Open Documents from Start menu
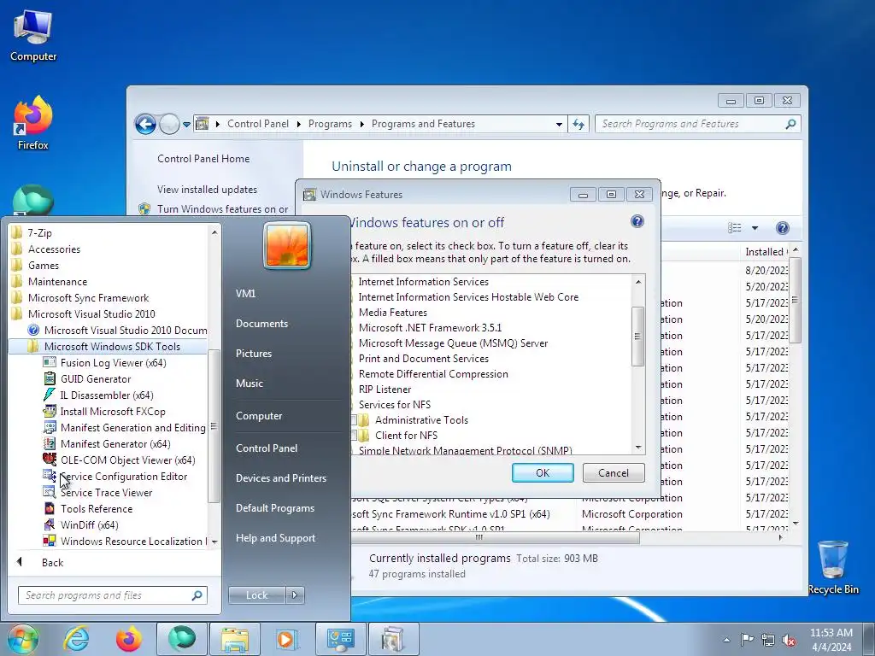 click(261, 324)
